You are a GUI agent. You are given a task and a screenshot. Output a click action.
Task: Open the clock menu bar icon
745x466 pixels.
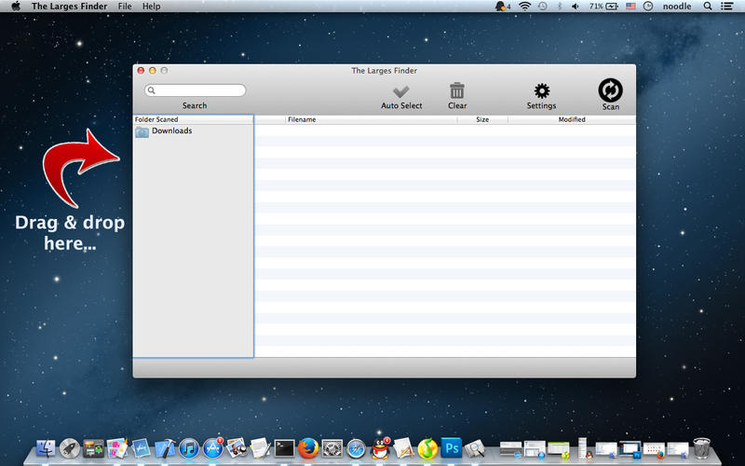pyautogui.click(x=648, y=7)
